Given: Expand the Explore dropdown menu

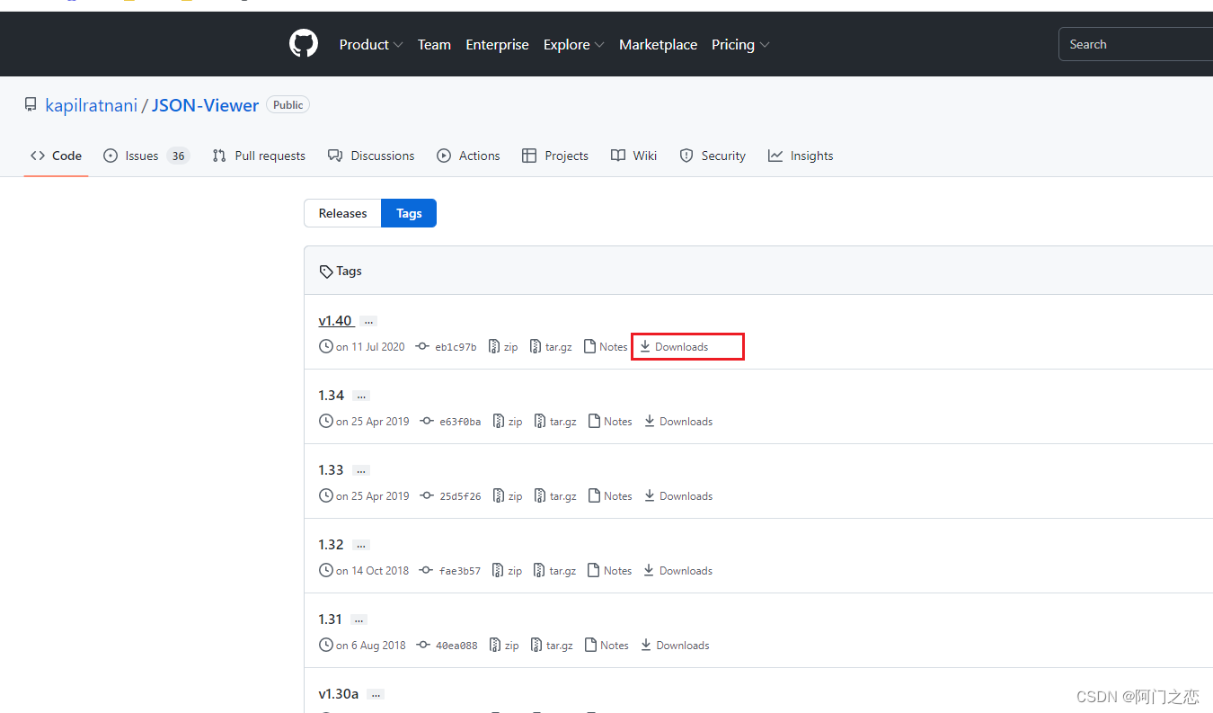Looking at the screenshot, I should pyautogui.click(x=573, y=44).
